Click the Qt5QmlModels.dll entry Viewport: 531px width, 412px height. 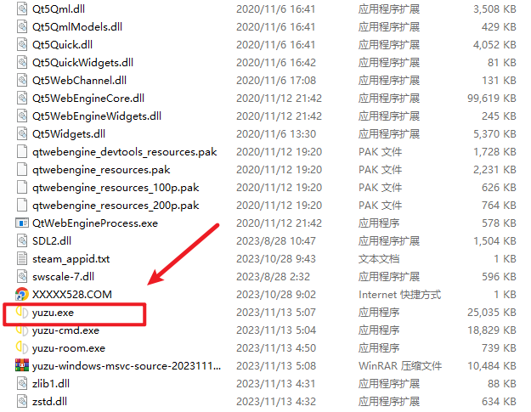pos(77,26)
